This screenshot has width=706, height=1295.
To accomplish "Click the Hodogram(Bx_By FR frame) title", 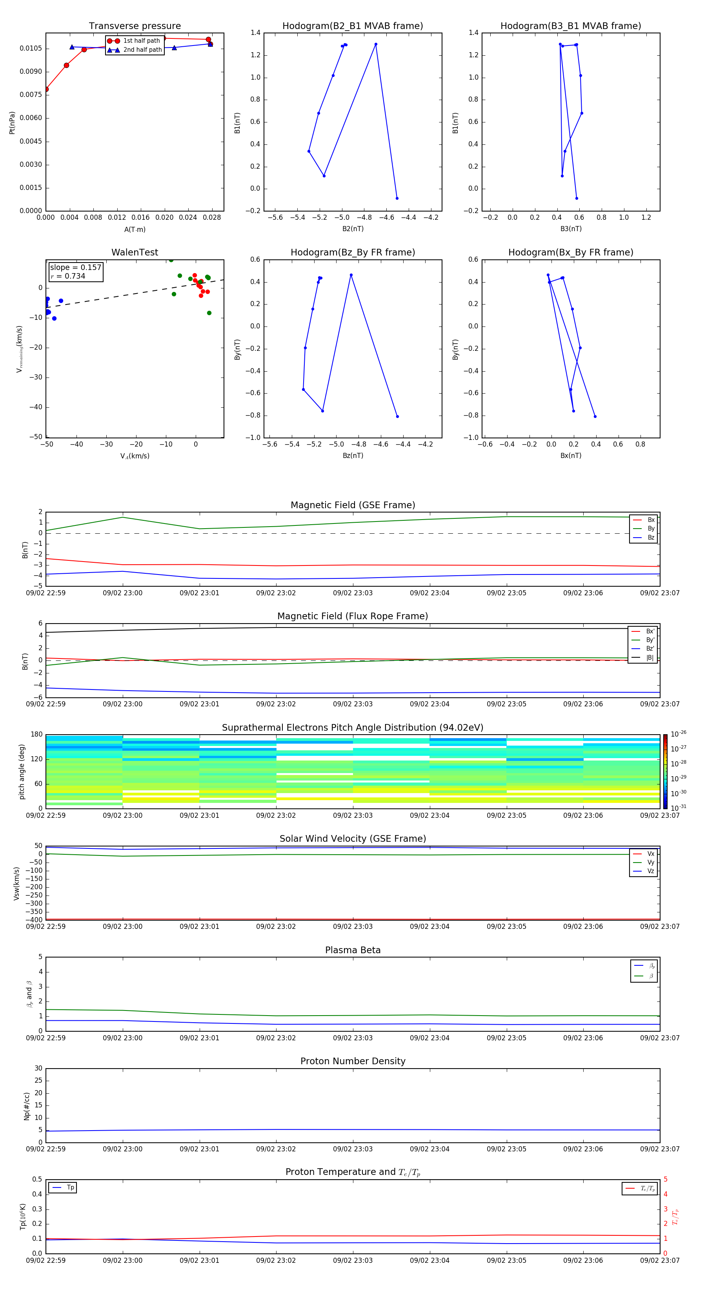I will point(571,252).
